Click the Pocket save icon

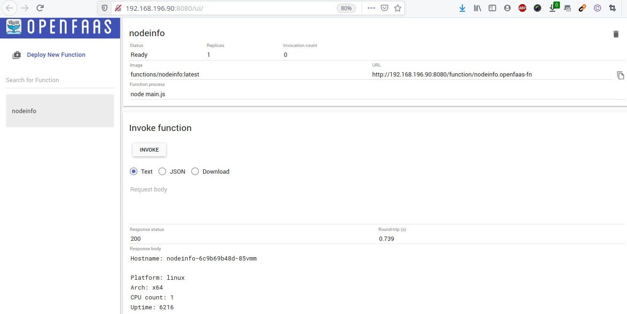384,8
